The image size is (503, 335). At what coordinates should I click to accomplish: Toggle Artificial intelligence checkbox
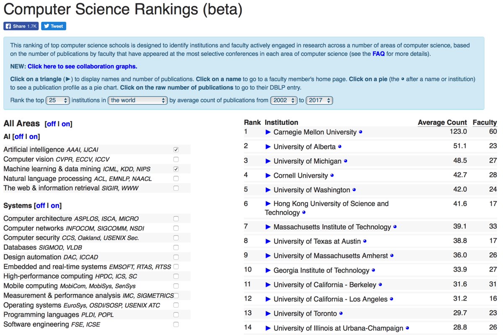(176, 150)
